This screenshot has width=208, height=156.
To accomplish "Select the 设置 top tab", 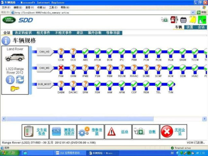I will [190, 27].
